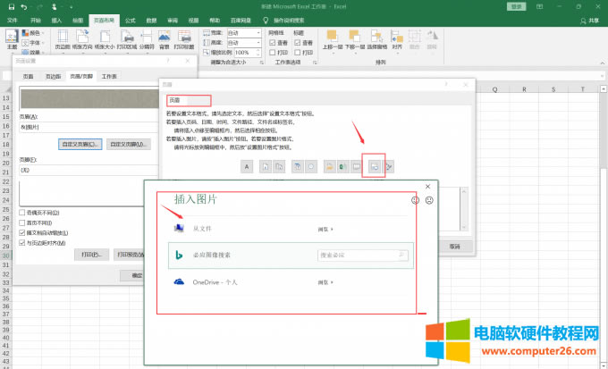Switch to the 工作表 tab in Page Setup
Viewport: 608px width, 369px height.
[109, 76]
